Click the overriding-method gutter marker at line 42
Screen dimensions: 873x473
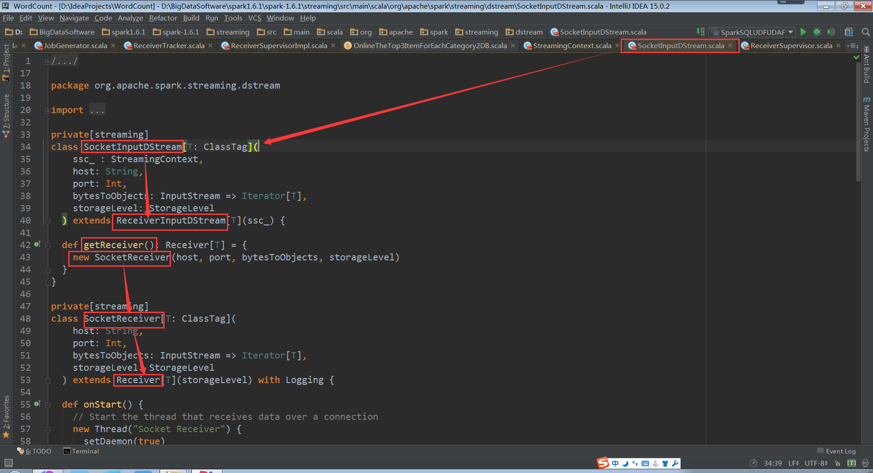pyautogui.click(x=37, y=244)
